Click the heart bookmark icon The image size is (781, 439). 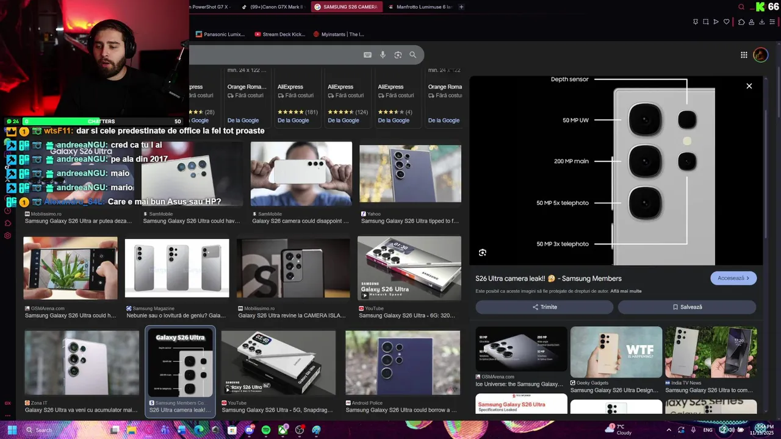click(727, 22)
